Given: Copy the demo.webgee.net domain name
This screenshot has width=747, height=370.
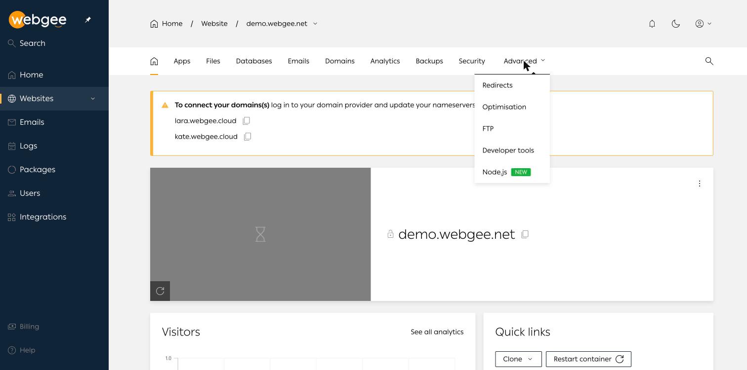Looking at the screenshot, I should [x=525, y=234].
